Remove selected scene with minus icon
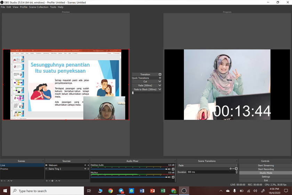 5,181
